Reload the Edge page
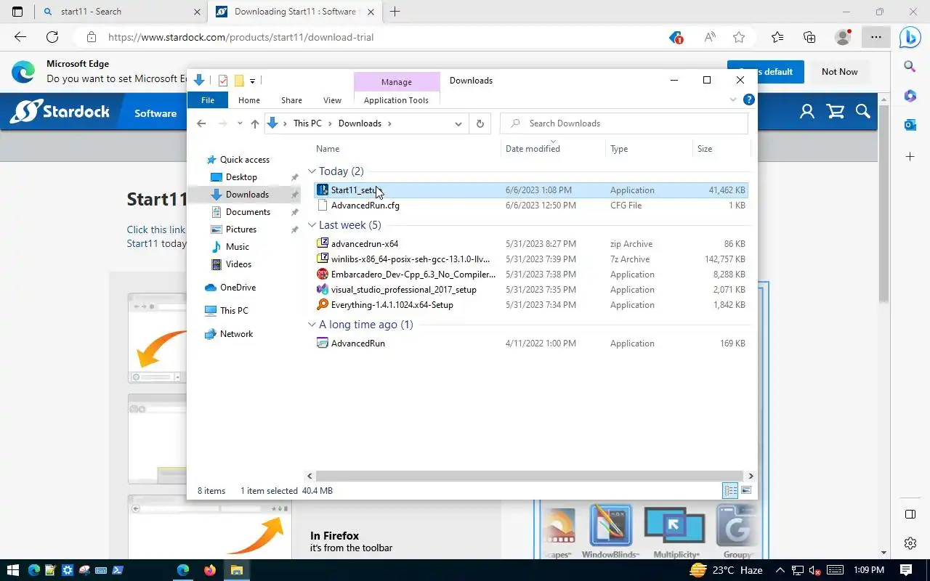Viewport: 930px width, 581px height. 52,37
